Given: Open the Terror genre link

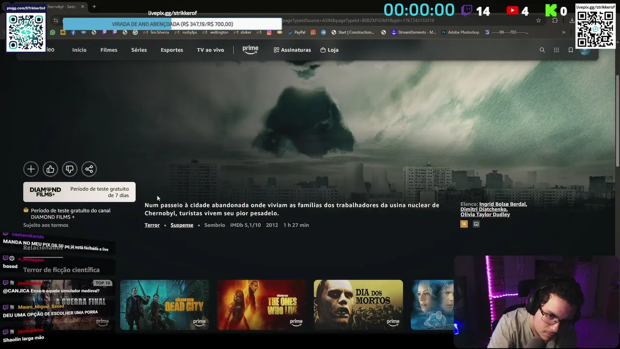Looking at the screenshot, I should coord(152,225).
